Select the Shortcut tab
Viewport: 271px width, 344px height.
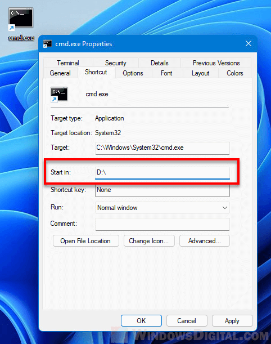tap(96, 72)
